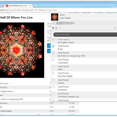Click the album thumbnail in popup player
Image resolution: width=117 pixels, height=117 pixels.
pos(55,17)
